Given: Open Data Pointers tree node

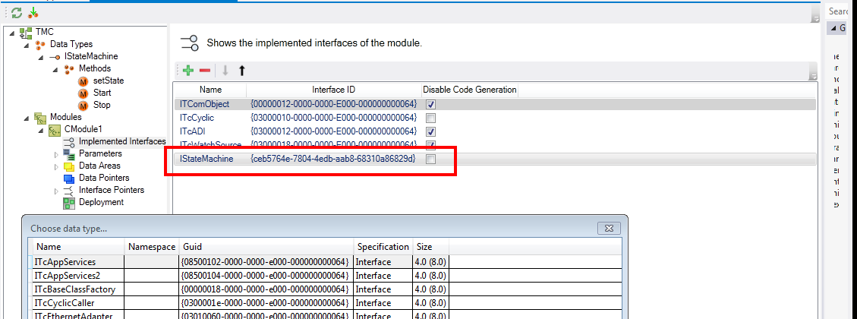Looking at the screenshot, I should (104, 178).
